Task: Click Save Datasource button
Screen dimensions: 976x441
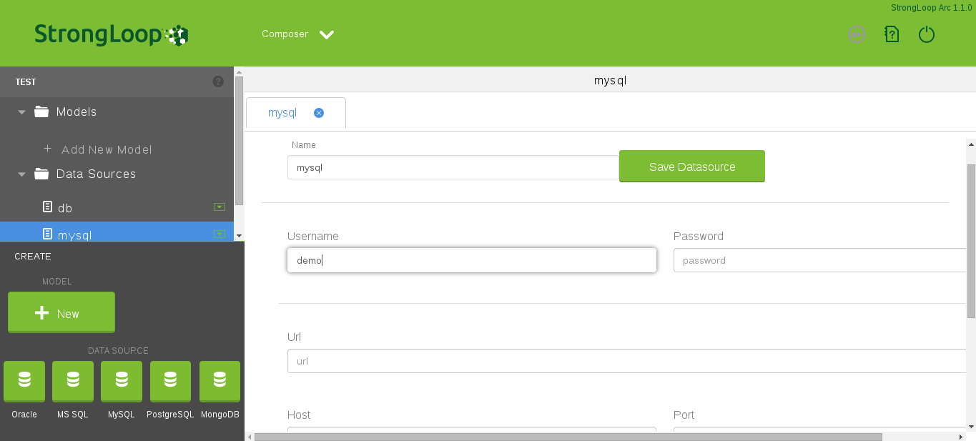Action: pyautogui.click(x=692, y=167)
